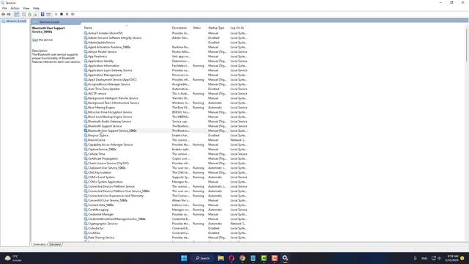This screenshot has width=469, height=264.
Task: Open Google Chrome from the taskbar
Action: [x=243, y=258]
